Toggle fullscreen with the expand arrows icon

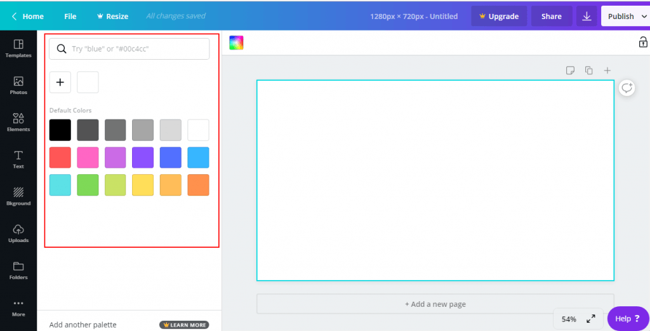[x=591, y=318]
